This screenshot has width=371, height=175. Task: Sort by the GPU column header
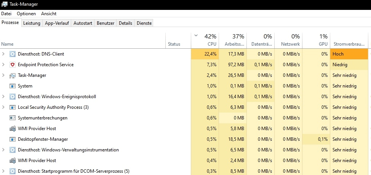click(316, 40)
